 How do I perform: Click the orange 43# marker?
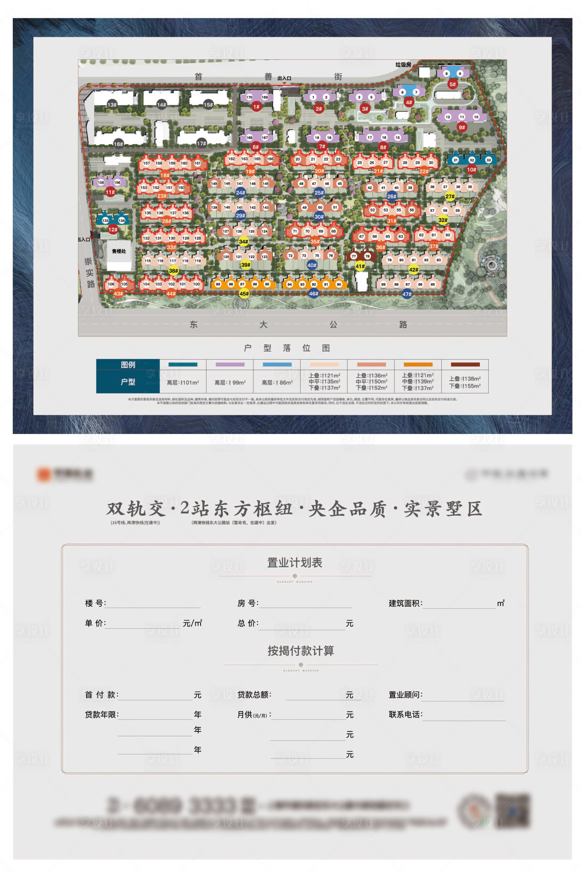point(118,293)
